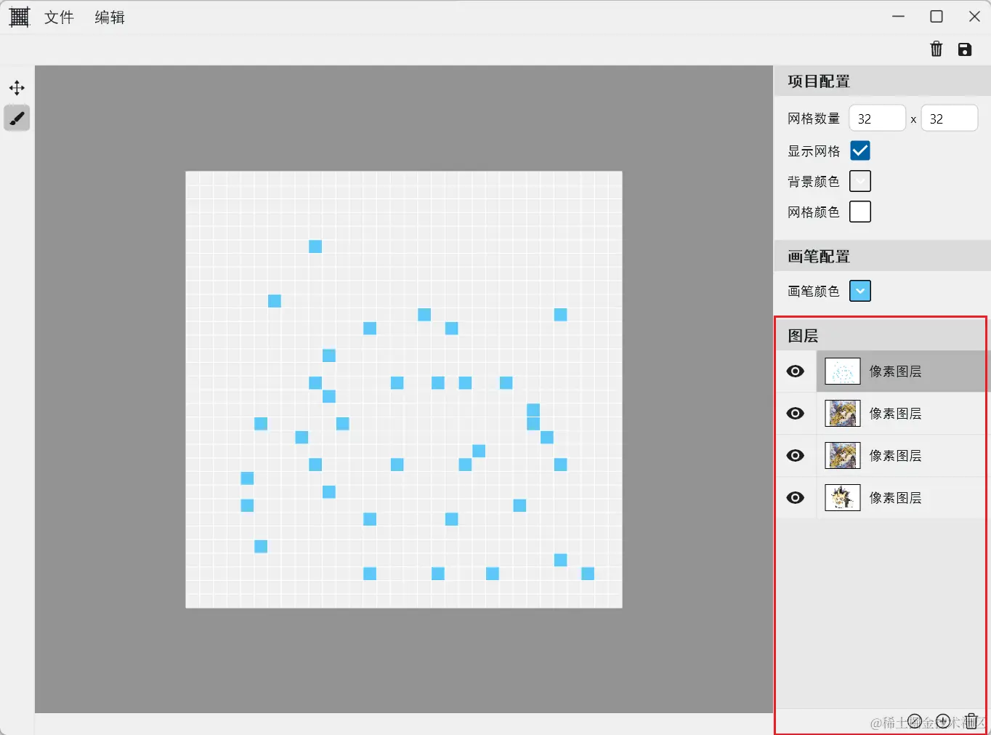991x735 pixels.
Task: Minimize the application window
Action: coord(899,16)
